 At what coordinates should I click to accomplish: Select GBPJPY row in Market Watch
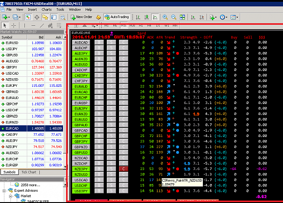click(x=32, y=67)
